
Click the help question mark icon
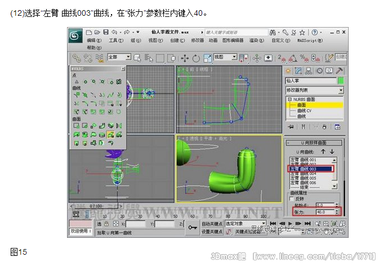tap(315, 32)
